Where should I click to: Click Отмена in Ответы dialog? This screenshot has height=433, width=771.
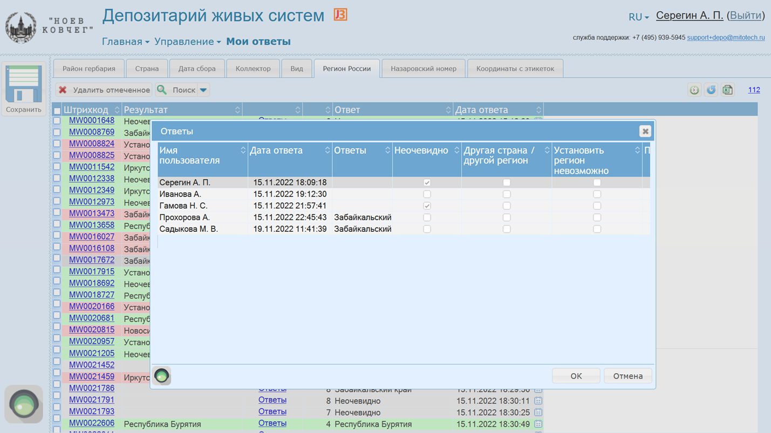coord(628,376)
